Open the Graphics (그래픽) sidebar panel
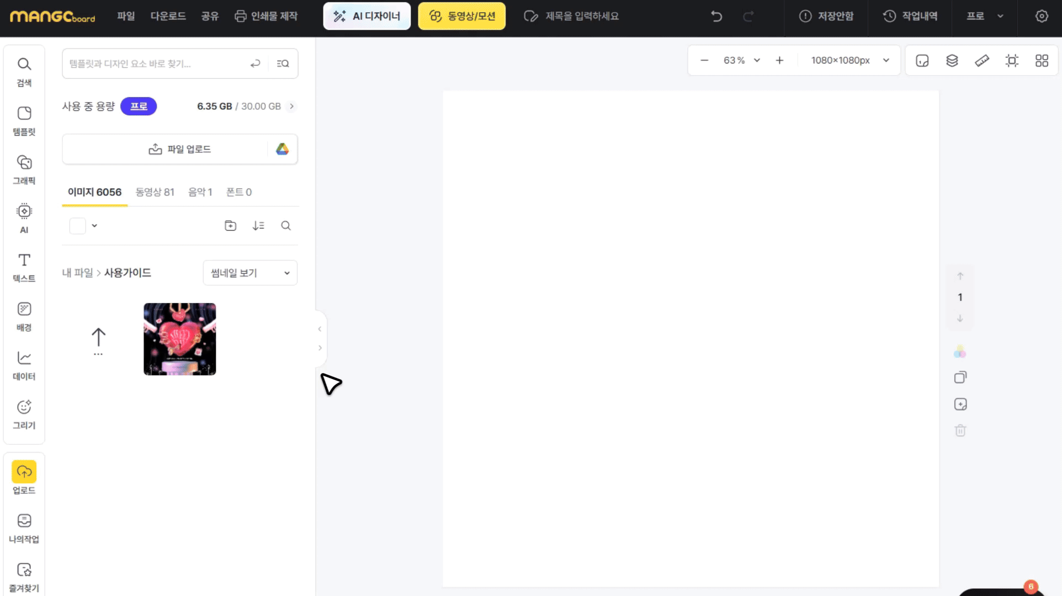The height and width of the screenshot is (596, 1062). (x=24, y=169)
